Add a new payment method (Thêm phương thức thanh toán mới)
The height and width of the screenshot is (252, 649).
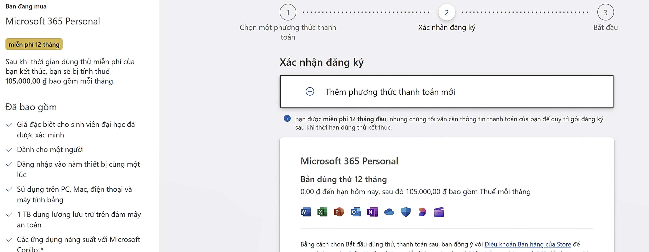390,92
